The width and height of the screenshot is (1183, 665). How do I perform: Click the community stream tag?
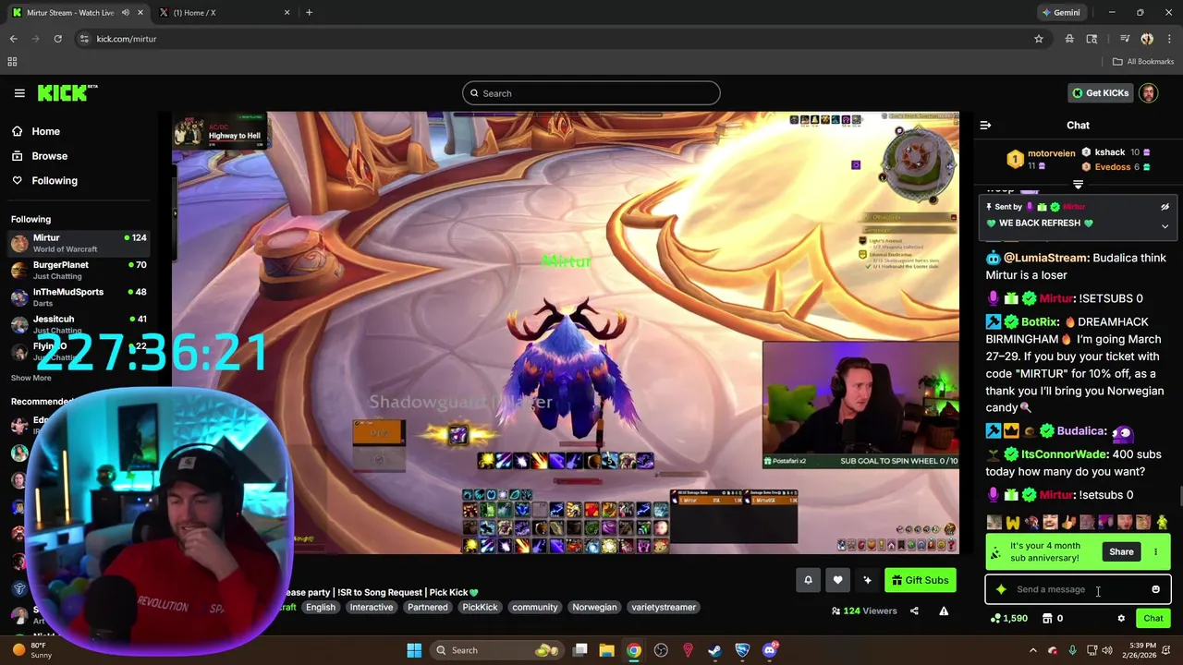535,608
